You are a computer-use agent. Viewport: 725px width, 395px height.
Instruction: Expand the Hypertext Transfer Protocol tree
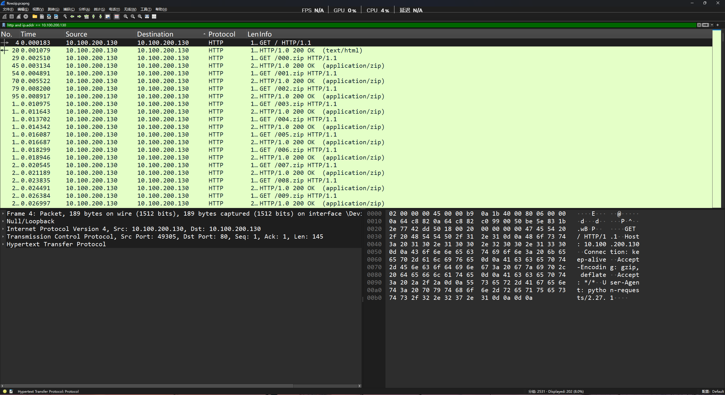tap(3, 244)
